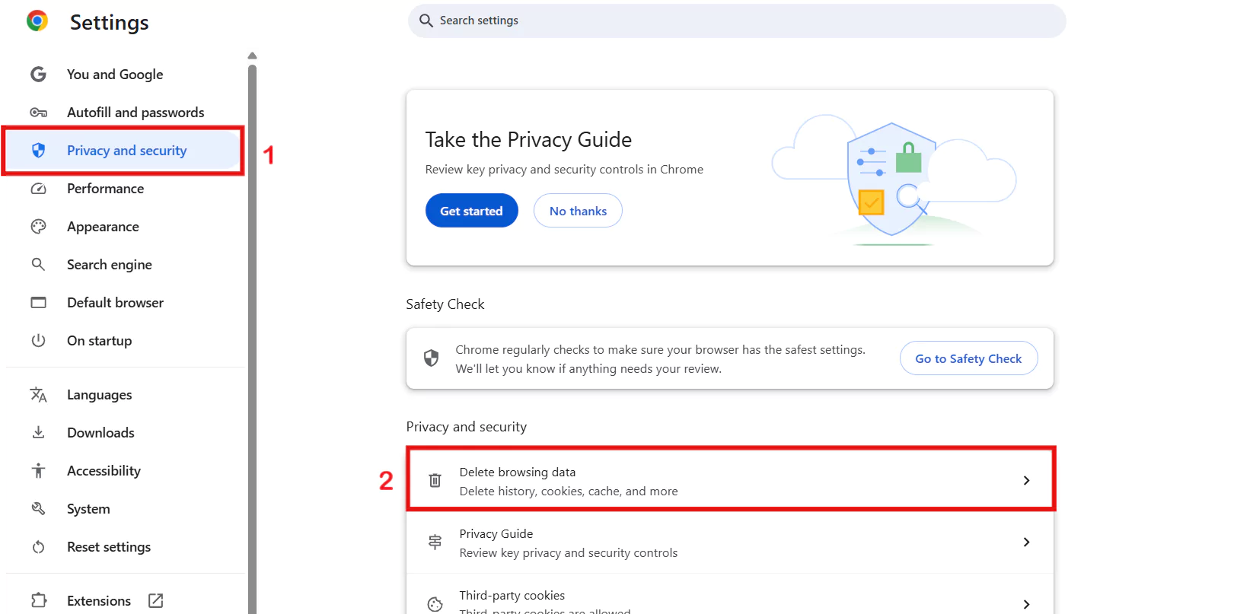Screen dimensions: 1237x614
Task: Open Privacy and security menu item
Action: 126,151
